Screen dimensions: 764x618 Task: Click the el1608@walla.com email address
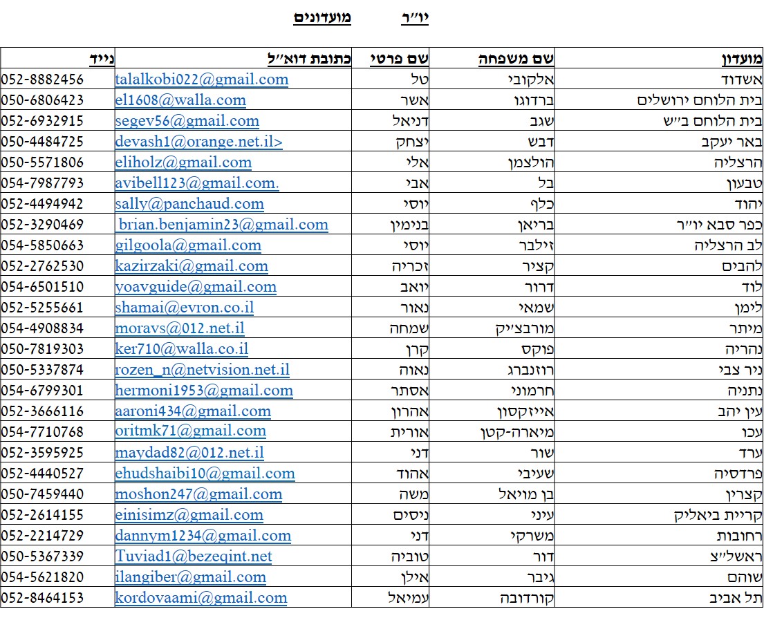(x=180, y=100)
